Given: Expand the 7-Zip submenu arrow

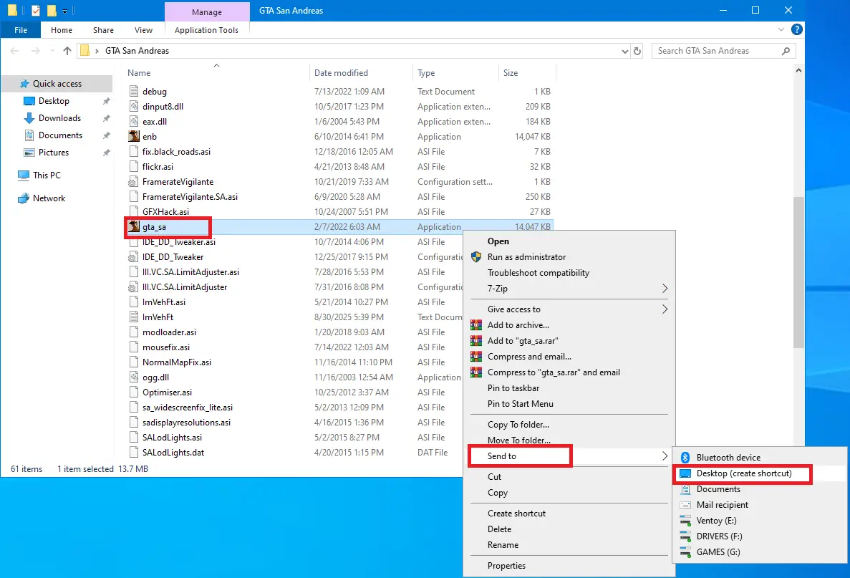Looking at the screenshot, I should (665, 289).
